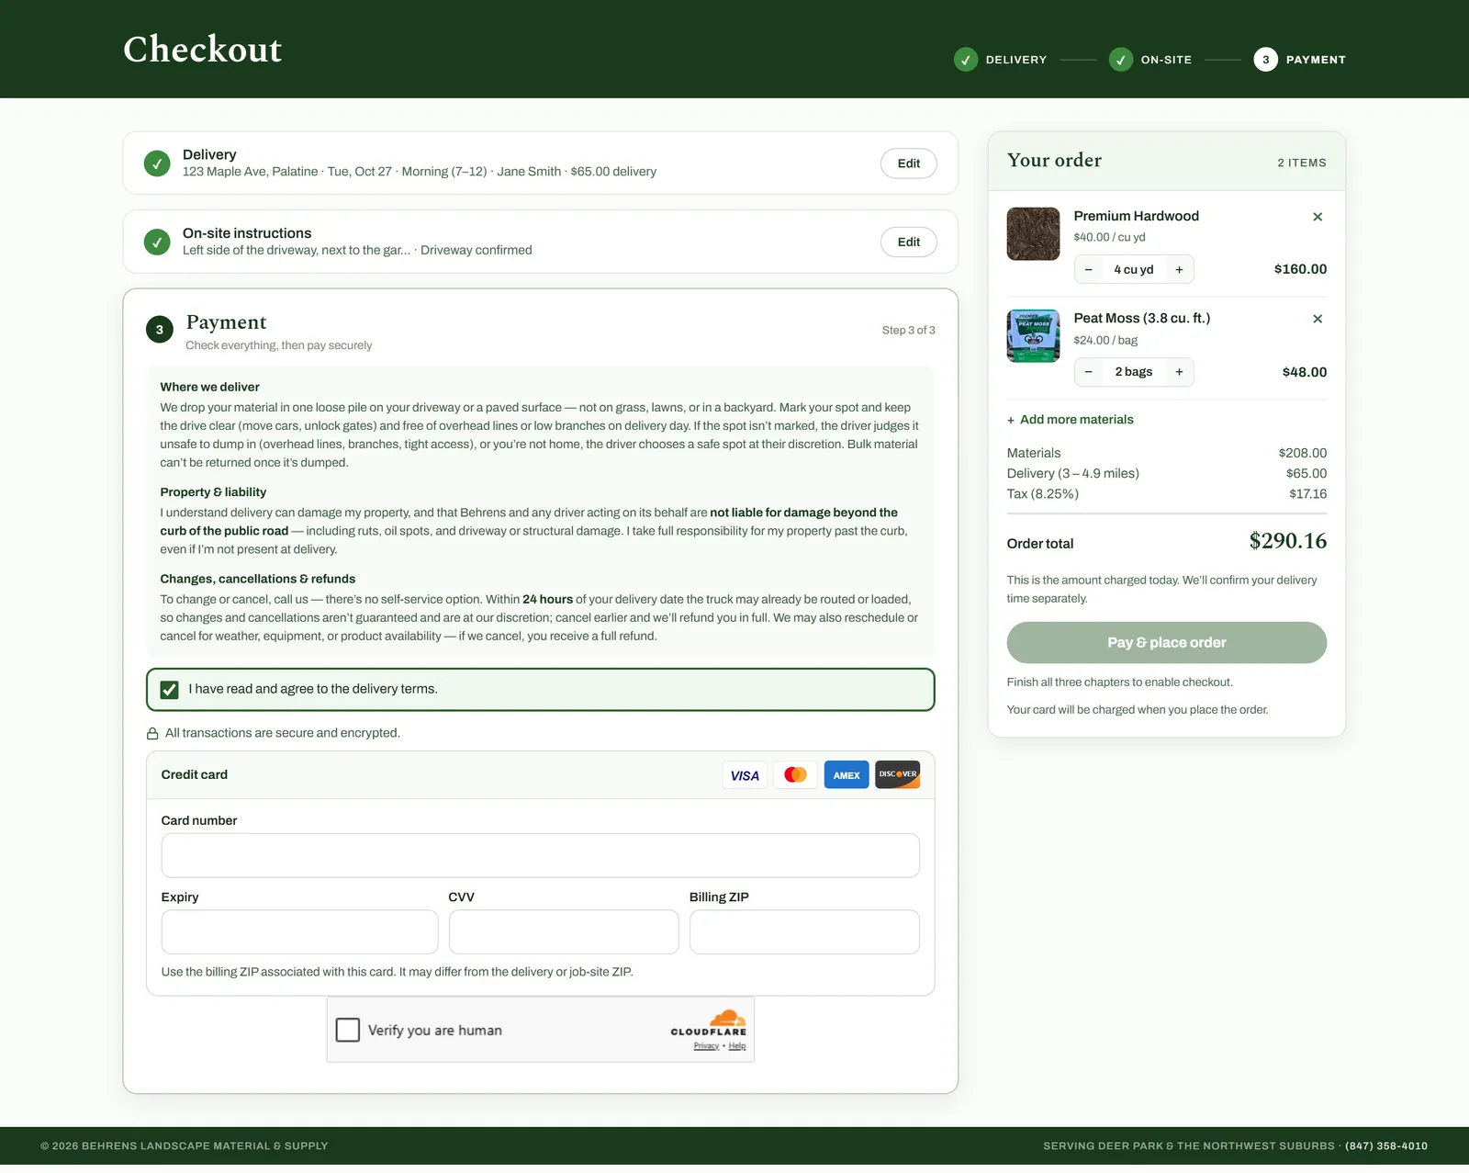Screen dimensions: 1469x1173
Task: Click the Visa card logo
Action: pyautogui.click(x=745, y=775)
